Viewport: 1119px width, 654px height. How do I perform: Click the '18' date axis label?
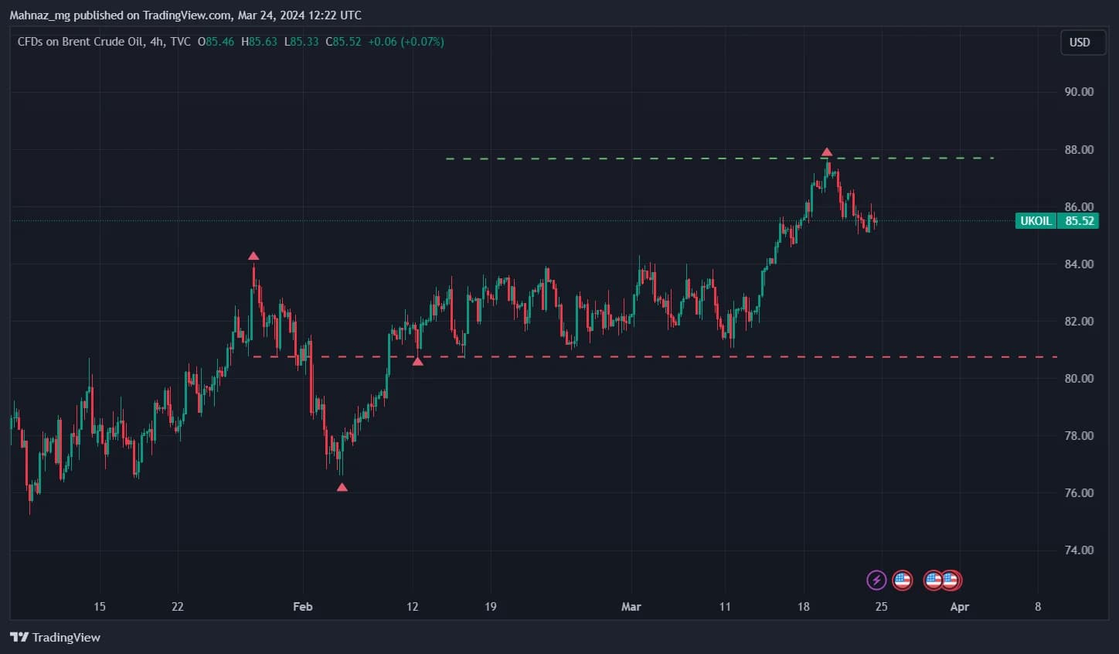[804, 607]
